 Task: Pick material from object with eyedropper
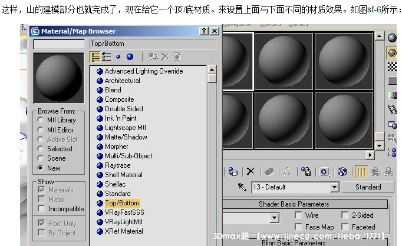click(x=242, y=187)
